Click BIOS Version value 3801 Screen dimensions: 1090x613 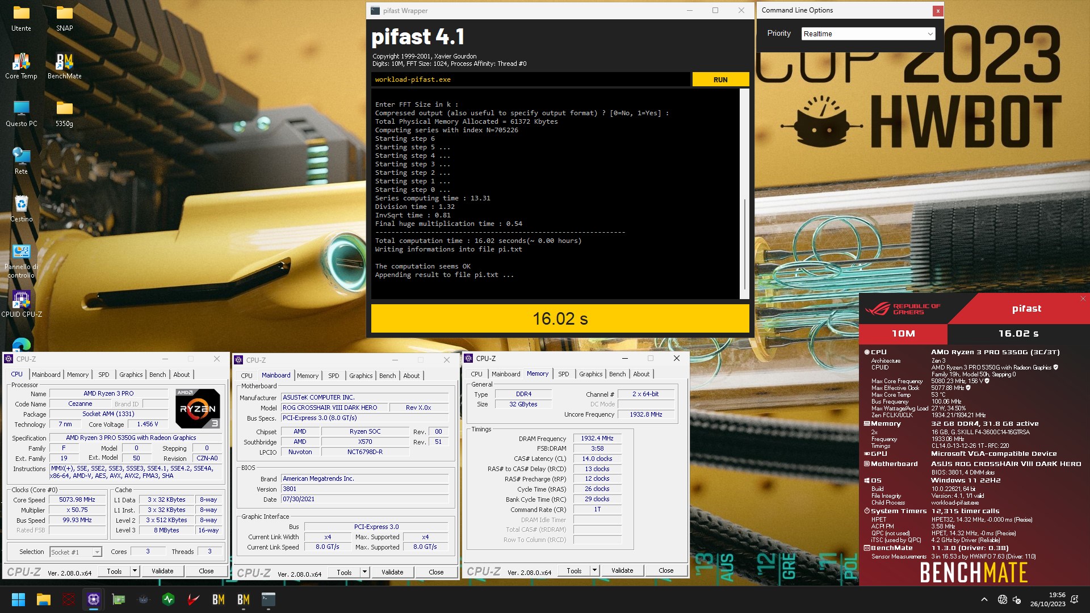(x=364, y=489)
